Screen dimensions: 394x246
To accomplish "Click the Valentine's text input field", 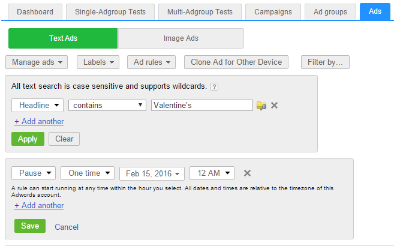I will (x=201, y=106).
